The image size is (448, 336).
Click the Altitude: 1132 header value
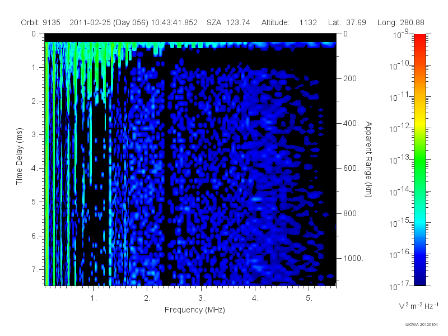[289, 22]
